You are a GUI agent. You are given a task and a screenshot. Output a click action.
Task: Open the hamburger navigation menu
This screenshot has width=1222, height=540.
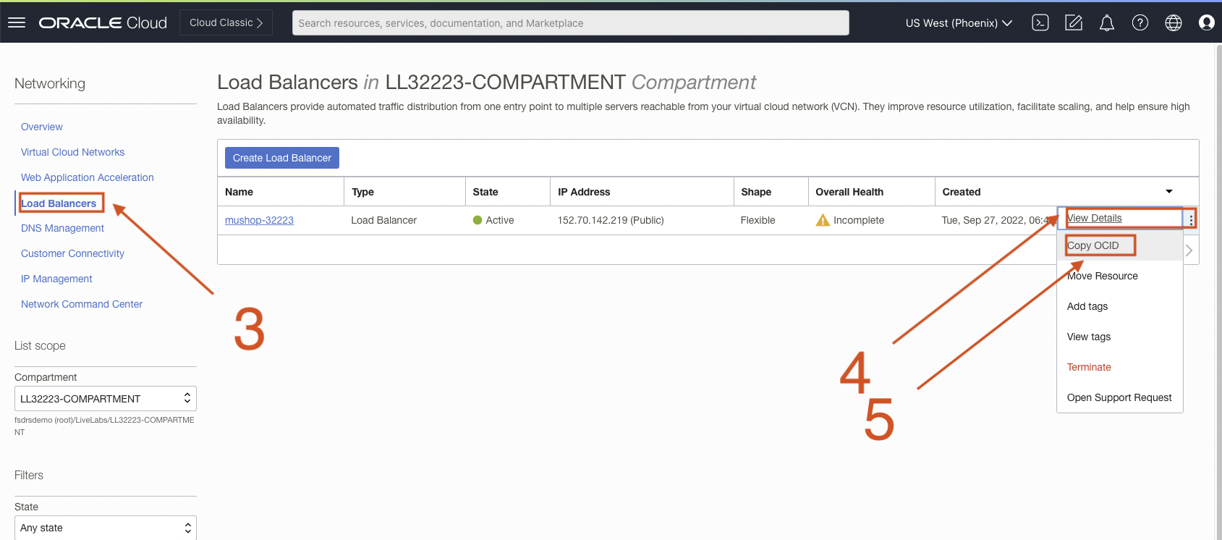point(17,22)
